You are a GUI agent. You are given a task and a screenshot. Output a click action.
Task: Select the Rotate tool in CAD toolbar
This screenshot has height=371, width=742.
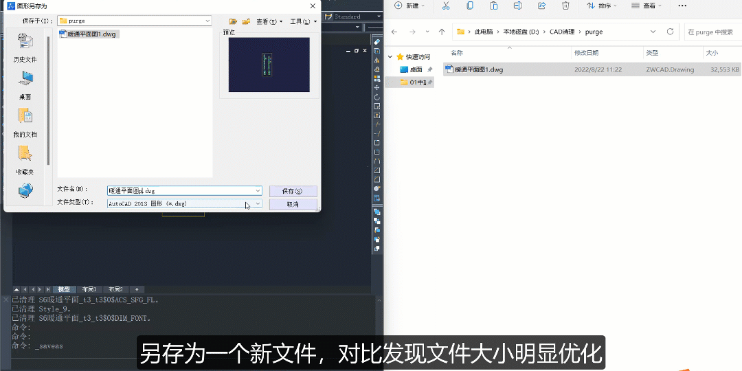coord(377,97)
